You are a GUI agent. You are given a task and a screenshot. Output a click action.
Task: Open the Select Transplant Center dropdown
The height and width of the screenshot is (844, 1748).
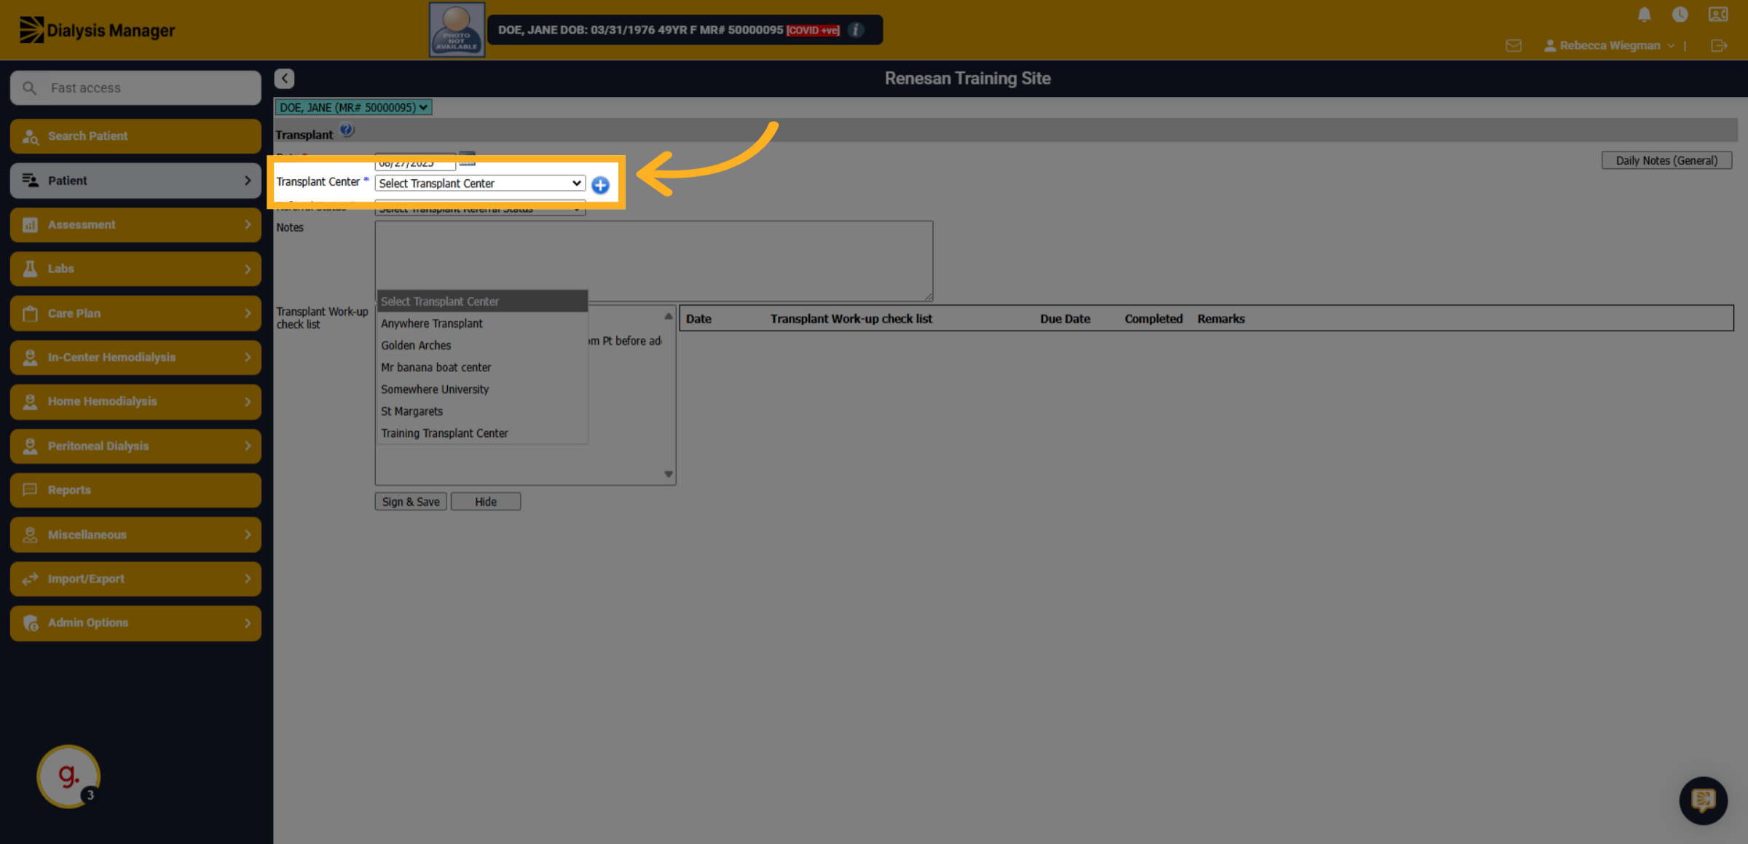(x=480, y=184)
